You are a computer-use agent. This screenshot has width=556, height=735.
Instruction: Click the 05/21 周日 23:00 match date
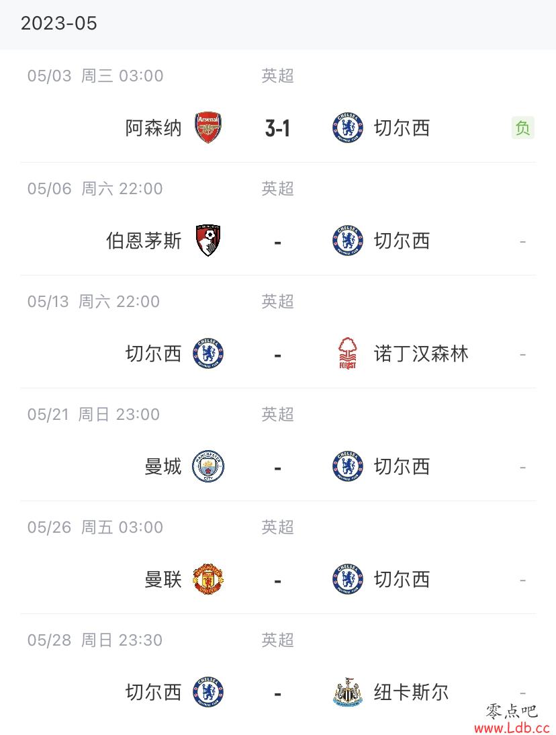(x=94, y=415)
